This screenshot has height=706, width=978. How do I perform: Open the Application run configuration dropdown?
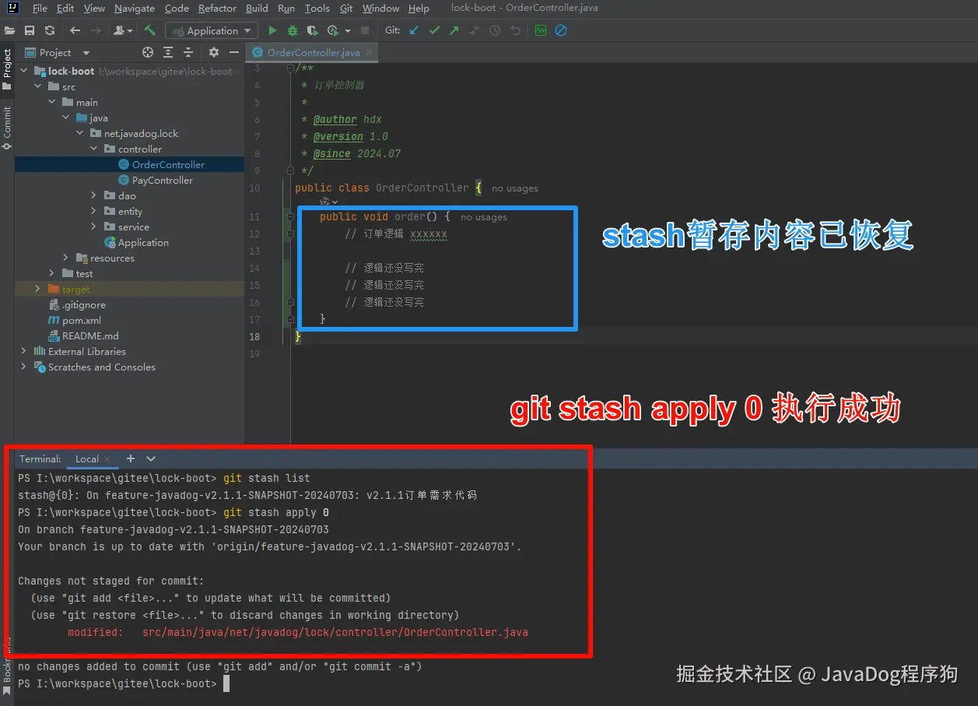211,30
